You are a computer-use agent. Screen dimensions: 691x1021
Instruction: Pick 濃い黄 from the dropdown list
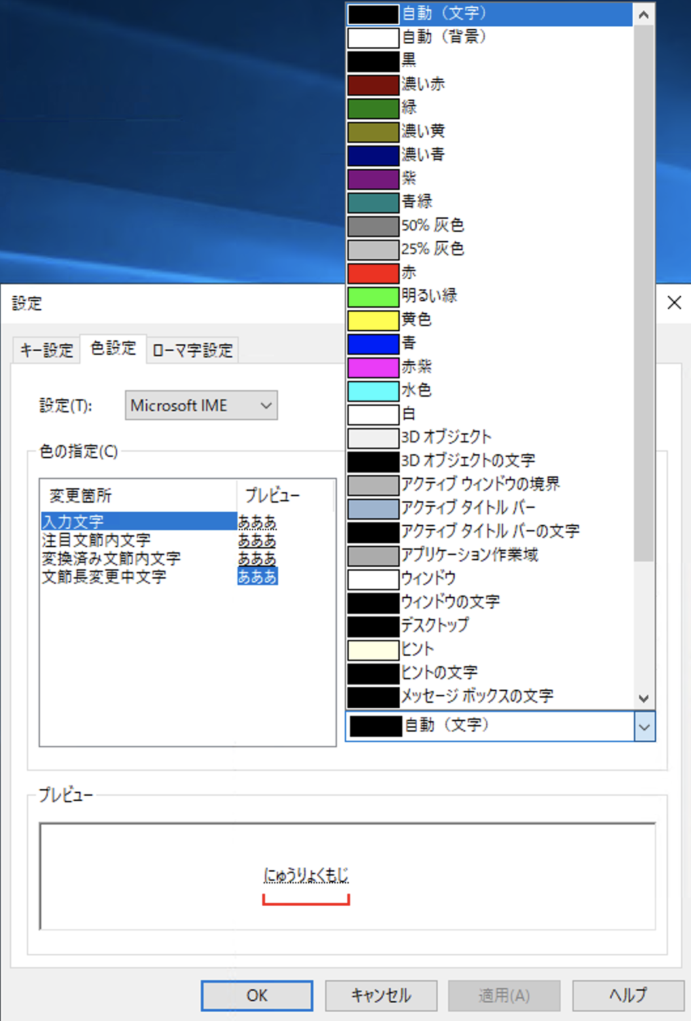(x=489, y=132)
